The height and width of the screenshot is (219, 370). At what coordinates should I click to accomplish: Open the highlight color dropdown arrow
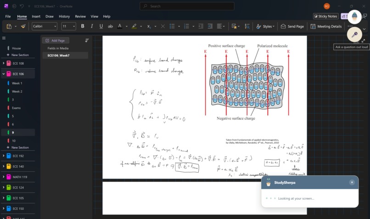(x=141, y=27)
